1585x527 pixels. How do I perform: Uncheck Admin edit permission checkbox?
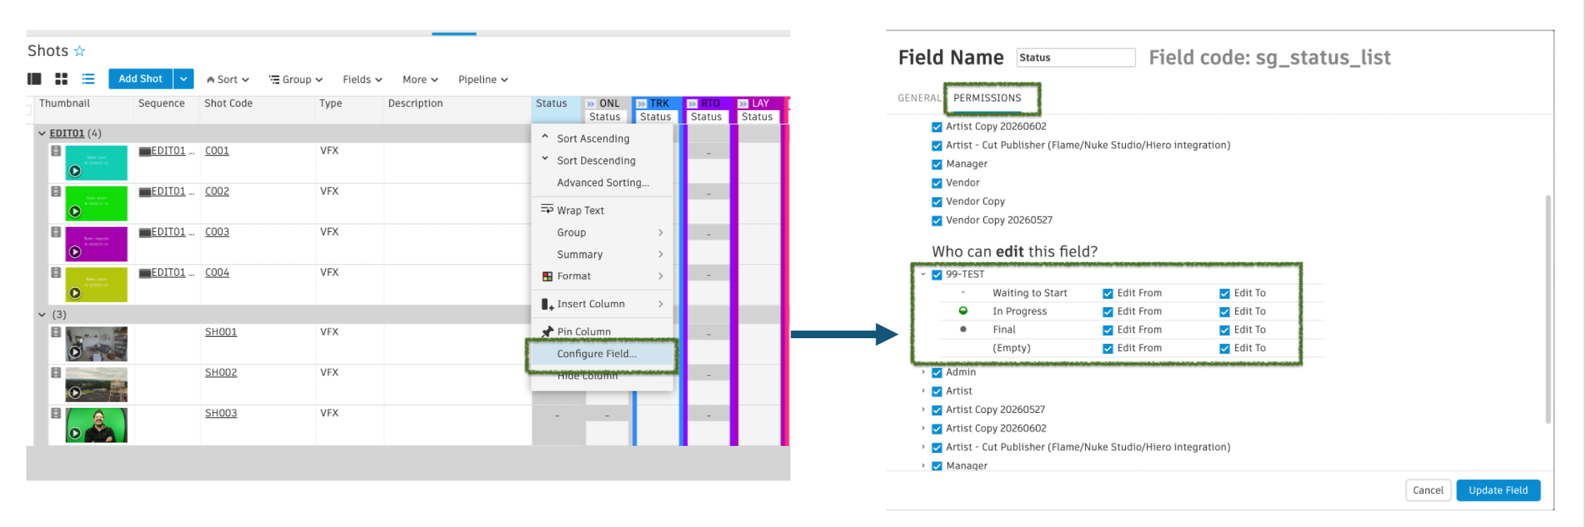tap(937, 373)
